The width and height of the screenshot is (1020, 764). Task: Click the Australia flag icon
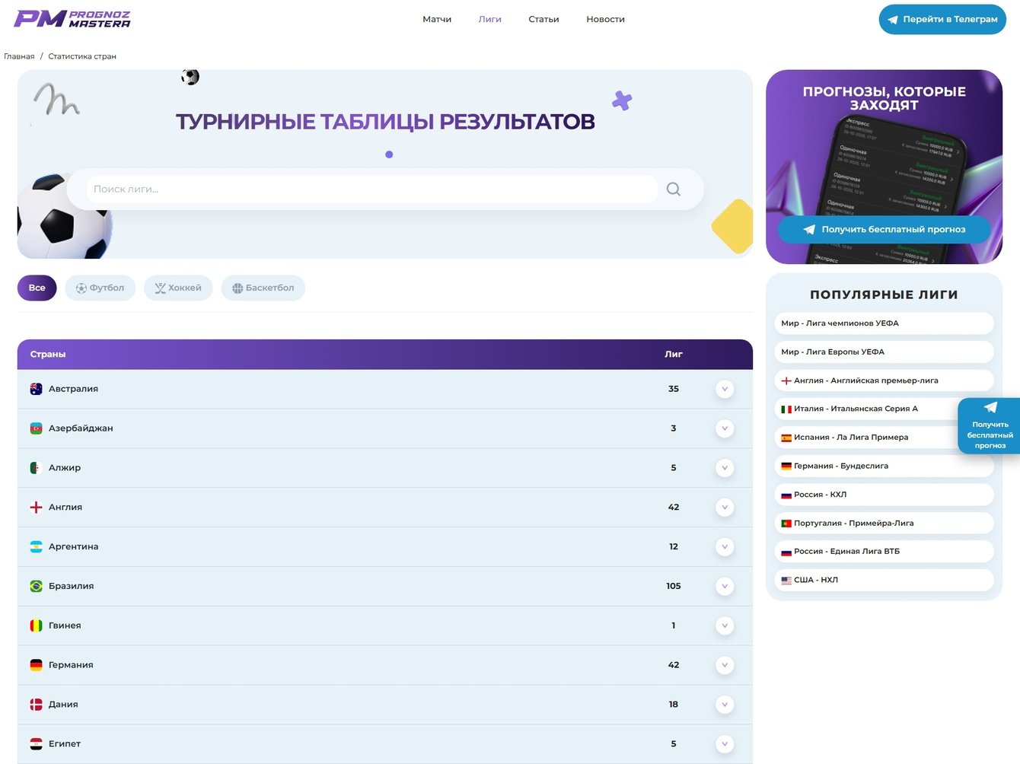[36, 389]
